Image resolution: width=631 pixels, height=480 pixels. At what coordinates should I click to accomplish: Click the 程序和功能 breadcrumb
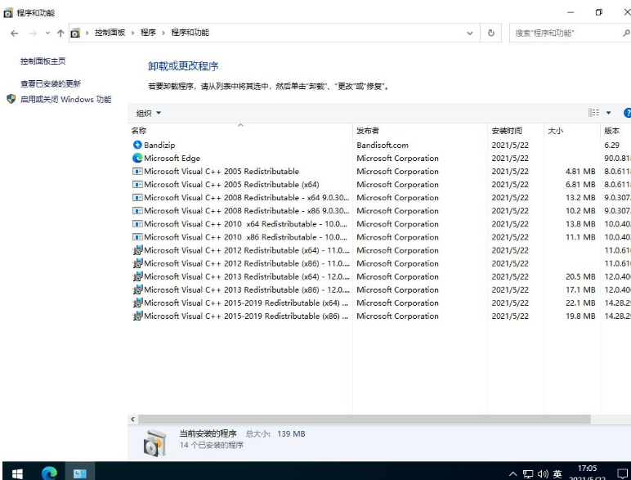coord(190,33)
